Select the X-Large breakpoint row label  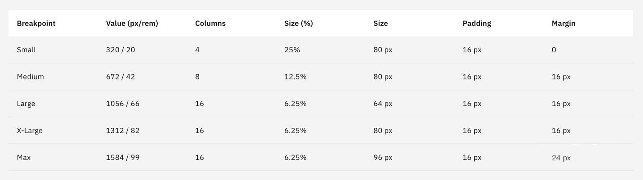tap(29, 131)
